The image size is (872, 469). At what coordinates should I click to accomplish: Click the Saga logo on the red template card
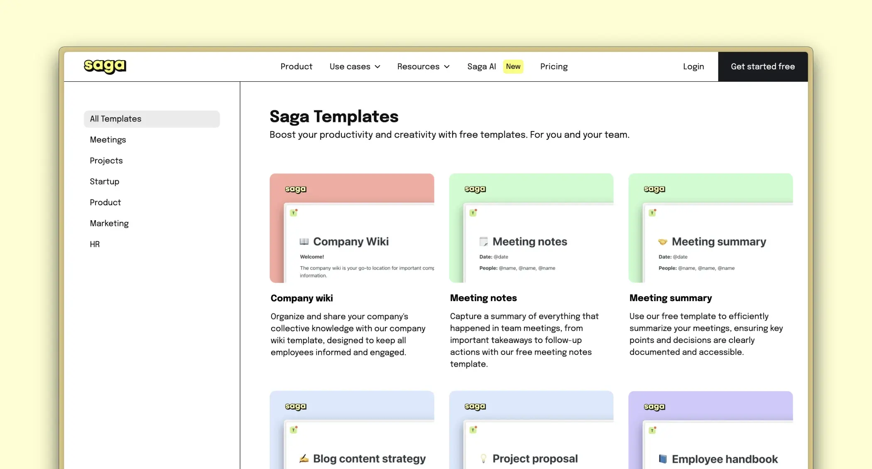coord(295,189)
